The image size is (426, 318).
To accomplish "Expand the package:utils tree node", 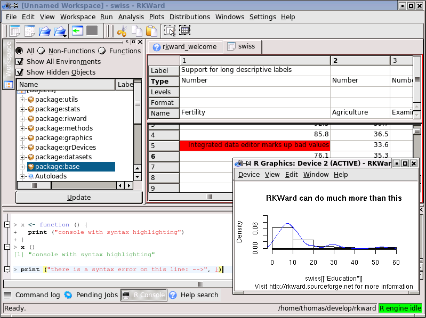I will tap(22, 100).
